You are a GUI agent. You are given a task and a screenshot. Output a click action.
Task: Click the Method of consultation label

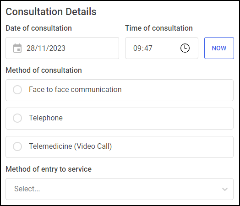[44, 70]
